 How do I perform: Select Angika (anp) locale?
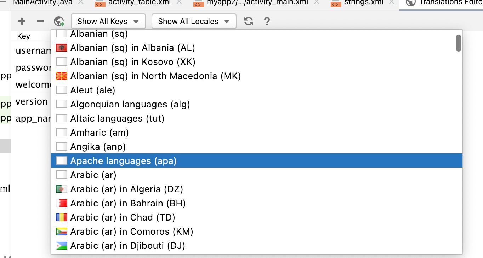click(257, 147)
